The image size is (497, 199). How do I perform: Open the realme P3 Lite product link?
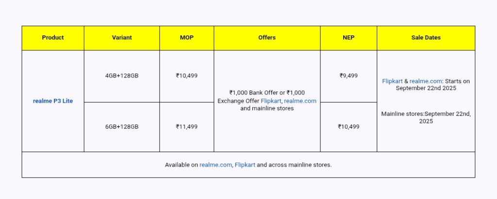click(x=53, y=101)
